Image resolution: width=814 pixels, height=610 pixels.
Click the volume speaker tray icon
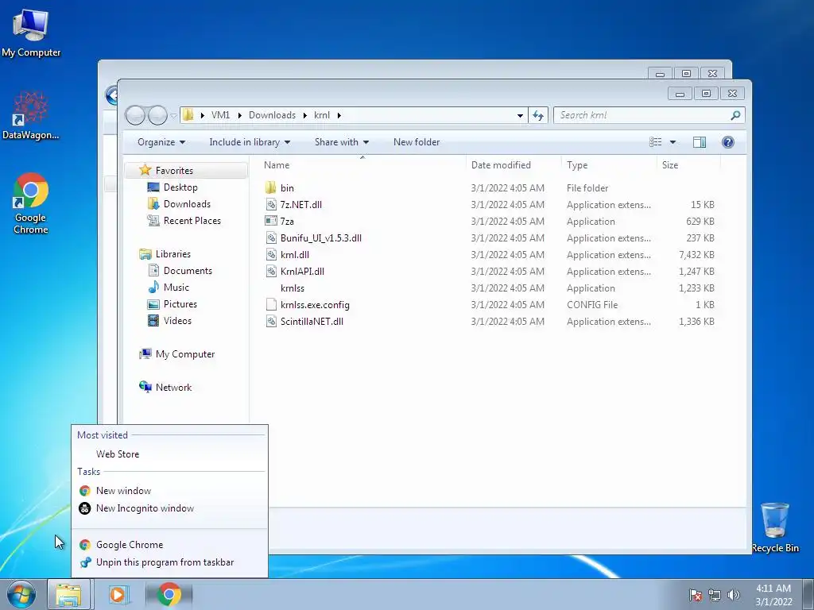pyautogui.click(x=733, y=595)
